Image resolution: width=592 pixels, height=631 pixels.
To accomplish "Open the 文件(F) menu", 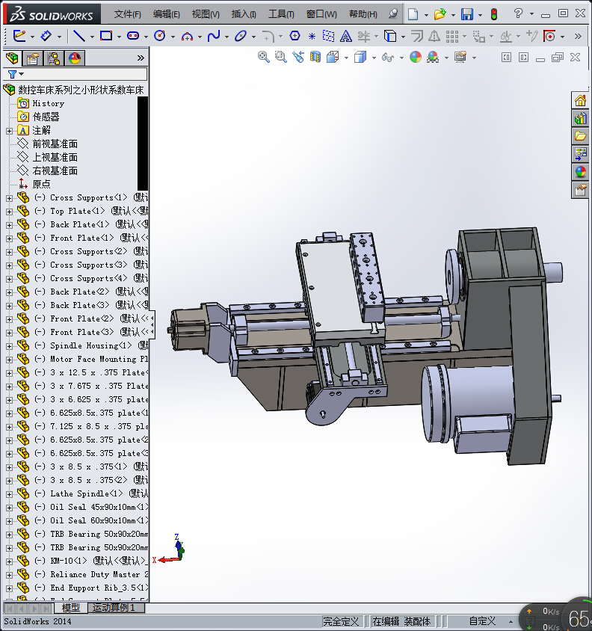I will click(x=127, y=14).
